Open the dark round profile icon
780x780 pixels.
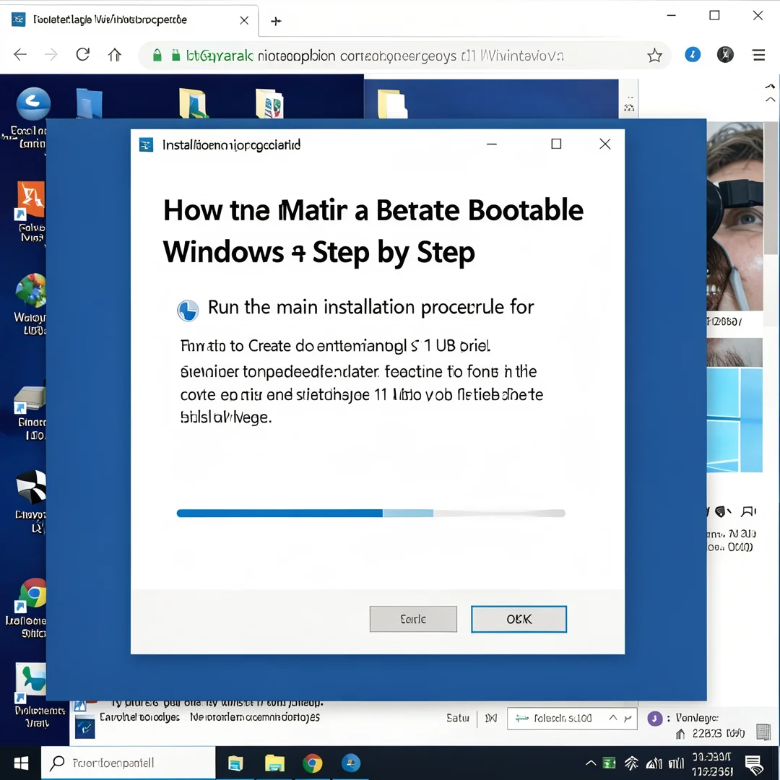coord(725,54)
